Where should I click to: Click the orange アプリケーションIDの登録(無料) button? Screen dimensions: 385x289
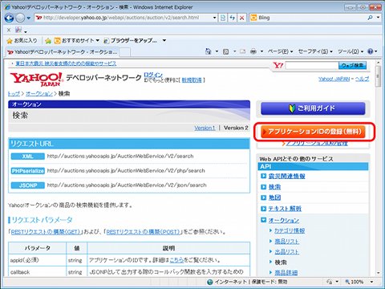313,132
